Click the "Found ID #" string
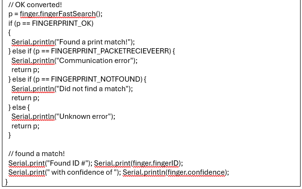 point(68,163)
